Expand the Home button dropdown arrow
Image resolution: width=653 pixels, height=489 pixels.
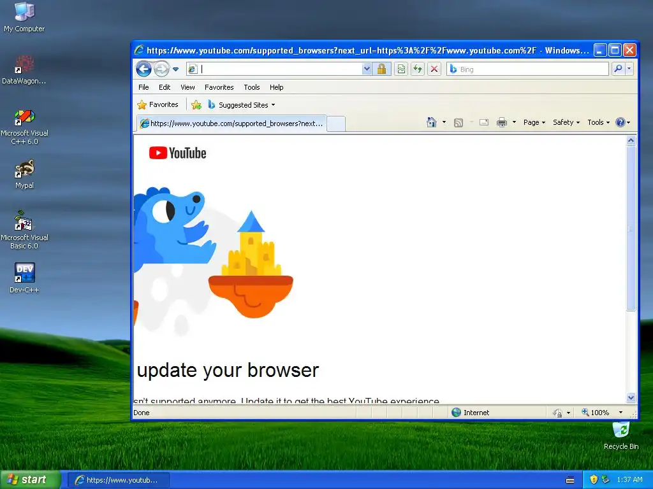[x=444, y=122]
